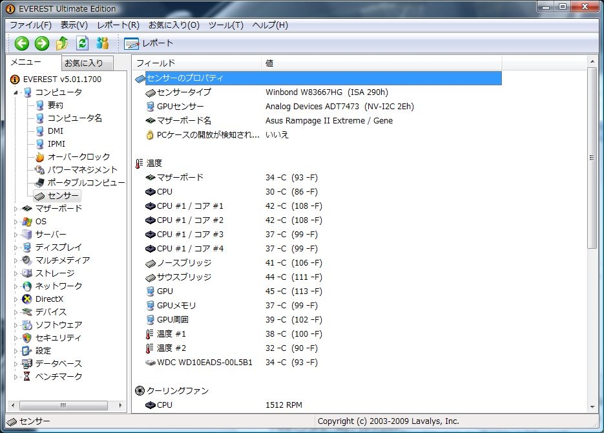Click the vertical scrollbar up arrow

pyautogui.click(x=592, y=61)
